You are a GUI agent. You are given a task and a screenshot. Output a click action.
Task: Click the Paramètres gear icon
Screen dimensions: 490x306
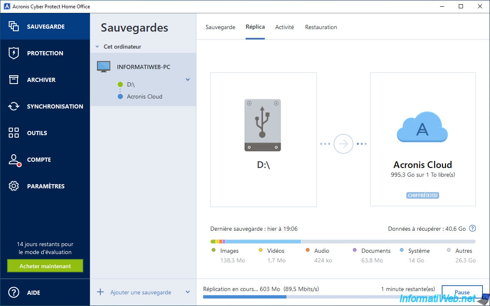point(14,186)
